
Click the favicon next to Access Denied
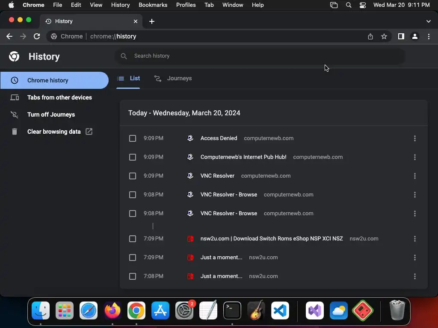click(190, 138)
